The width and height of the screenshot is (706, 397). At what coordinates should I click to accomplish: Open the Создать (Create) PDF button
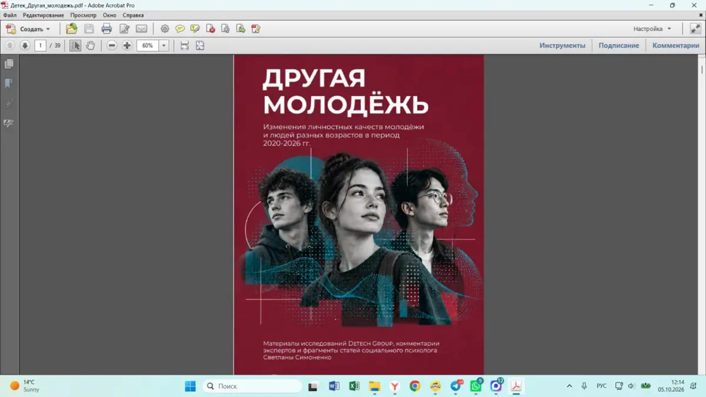pos(28,29)
